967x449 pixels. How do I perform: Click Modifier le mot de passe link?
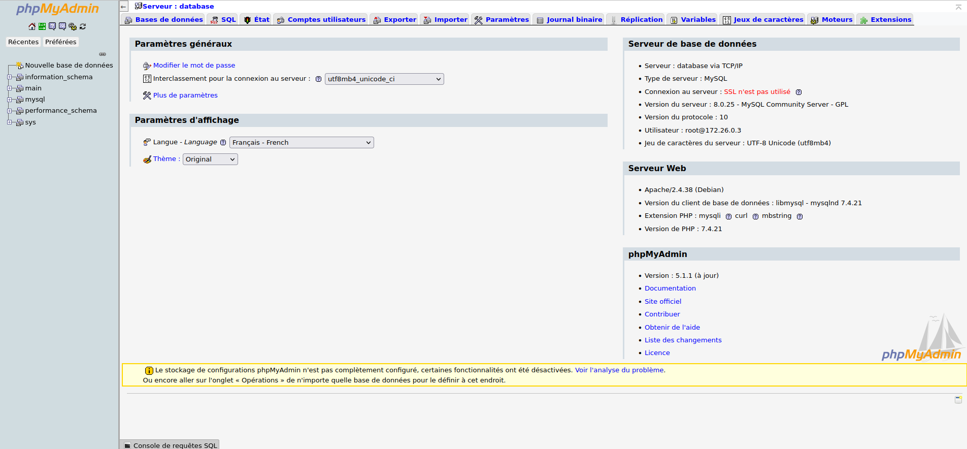click(194, 66)
